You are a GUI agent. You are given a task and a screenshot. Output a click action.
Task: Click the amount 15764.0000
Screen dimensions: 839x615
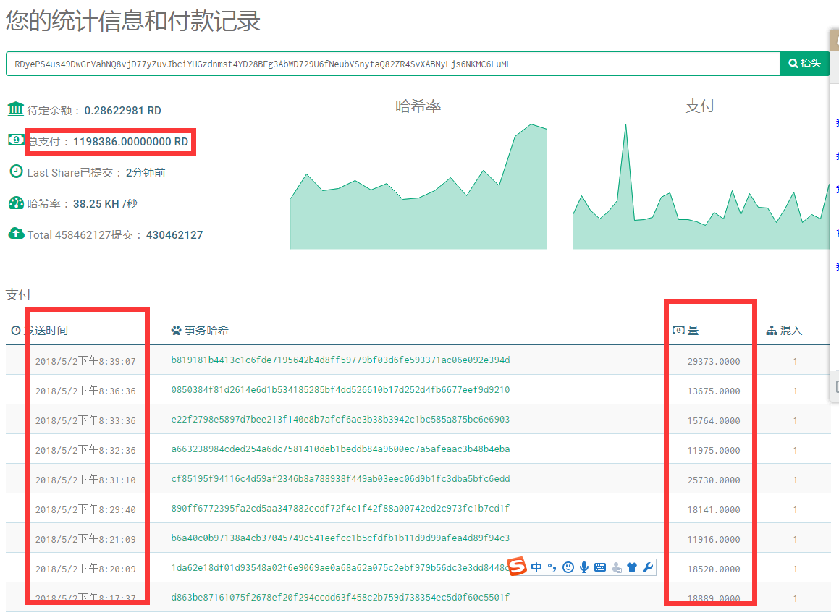(714, 421)
